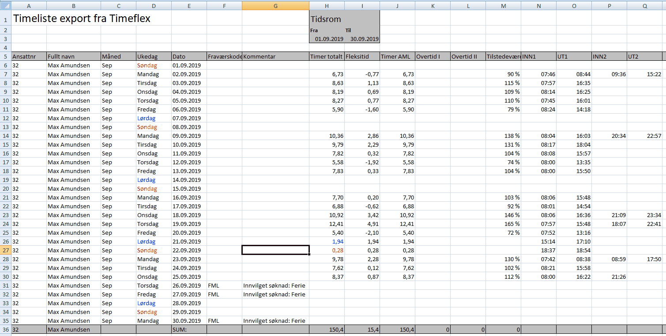Click the FML code on row 35
The image size is (666, 336).
[214, 321]
